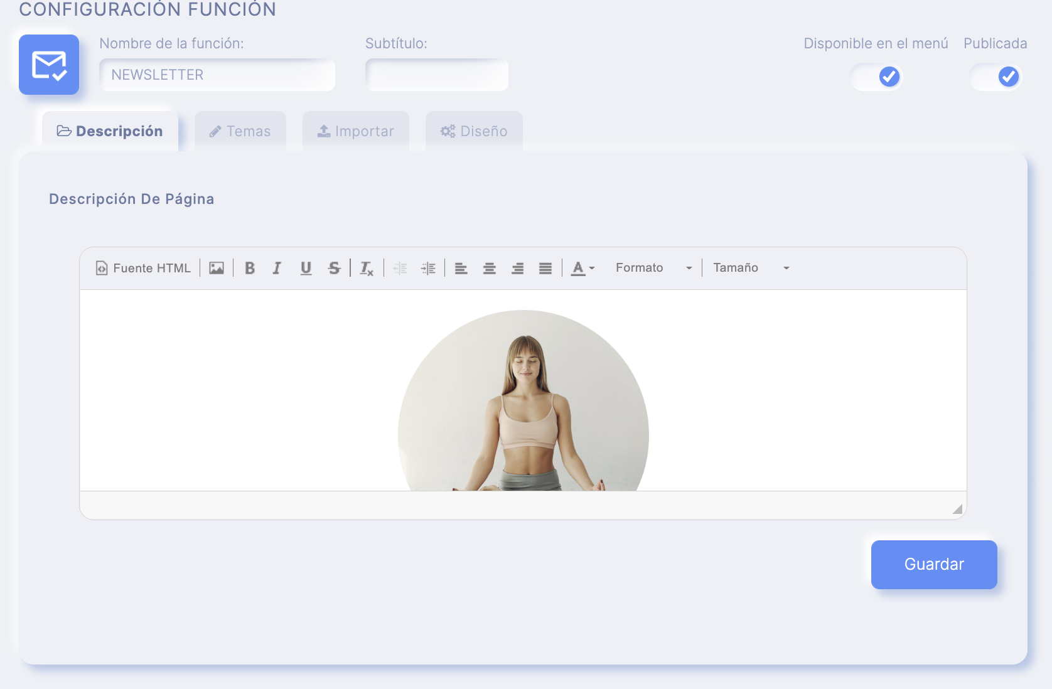The image size is (1052, 689).
Task: Click the Nombre de la función field
Action: (217, 75)
